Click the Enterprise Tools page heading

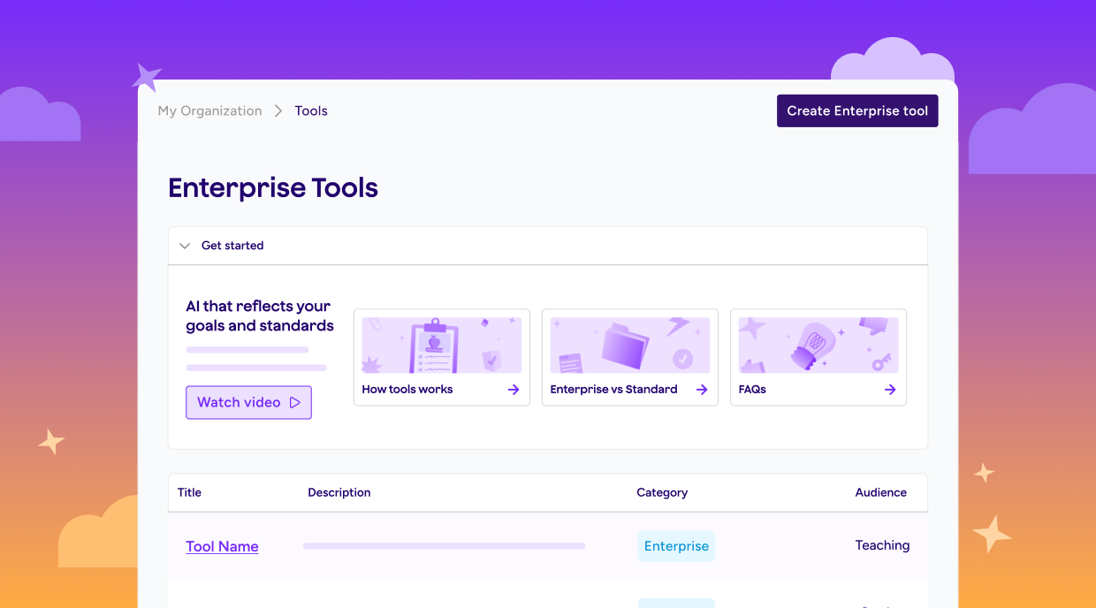click(273, 187)
